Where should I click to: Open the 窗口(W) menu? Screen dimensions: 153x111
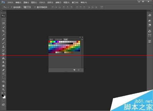tap(75, 2)
